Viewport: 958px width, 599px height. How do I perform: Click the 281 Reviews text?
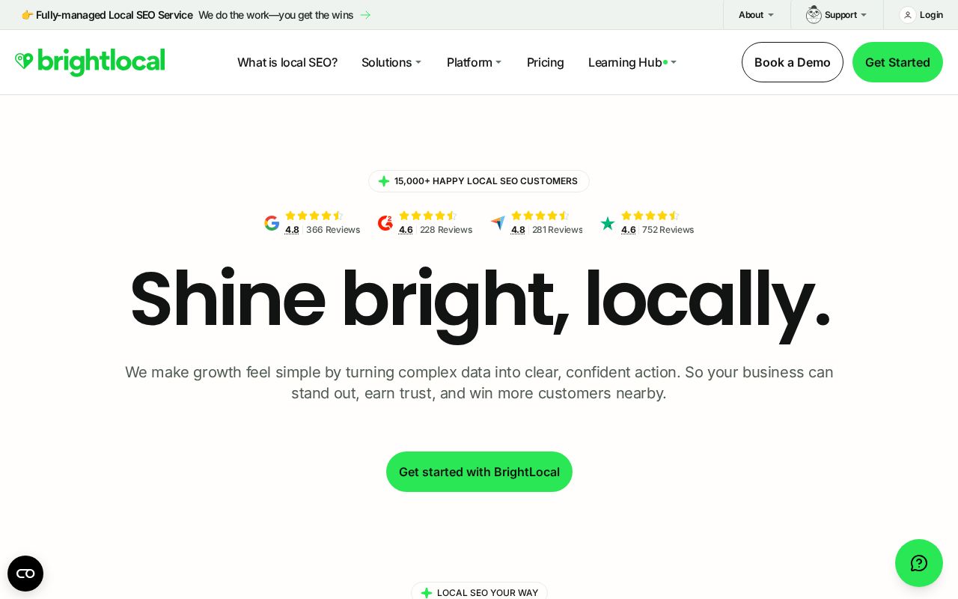[x=558, y=230]
